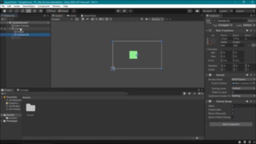Click the Add Component button
Screen dimensions: 256x144
tap(231, 124)
